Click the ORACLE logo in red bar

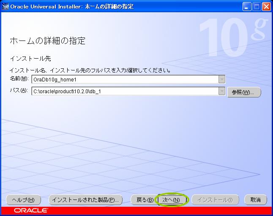pyautogui.click(x=31, y=210)
